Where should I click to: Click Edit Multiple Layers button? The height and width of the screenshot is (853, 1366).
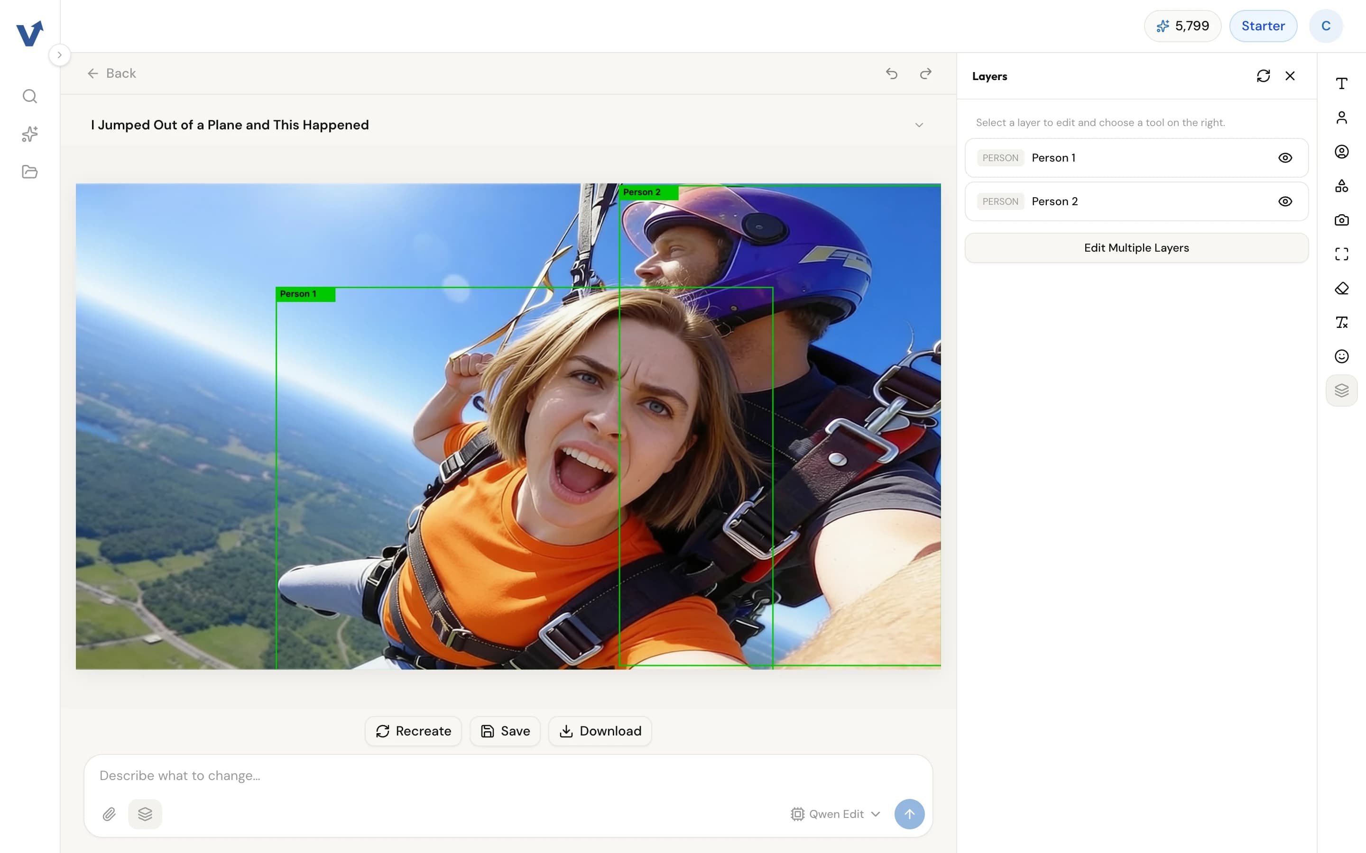[1136, 248]
